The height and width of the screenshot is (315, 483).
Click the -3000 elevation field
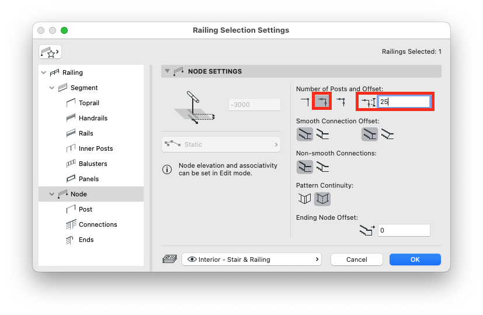(255, 105)
